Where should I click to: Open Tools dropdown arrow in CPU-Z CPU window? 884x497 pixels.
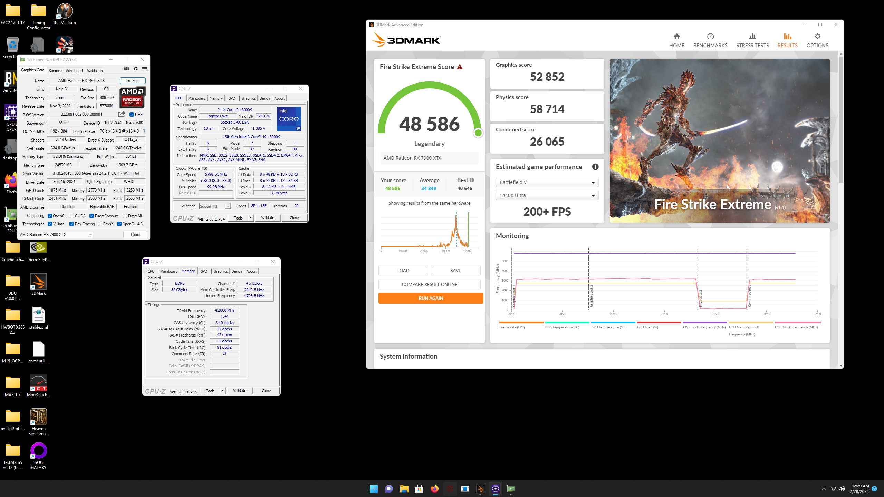(x=251, y=218)
